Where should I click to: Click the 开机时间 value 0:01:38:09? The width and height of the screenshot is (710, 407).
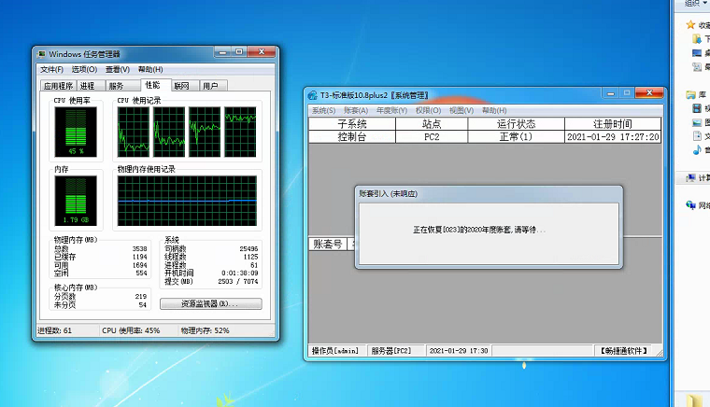239,274
